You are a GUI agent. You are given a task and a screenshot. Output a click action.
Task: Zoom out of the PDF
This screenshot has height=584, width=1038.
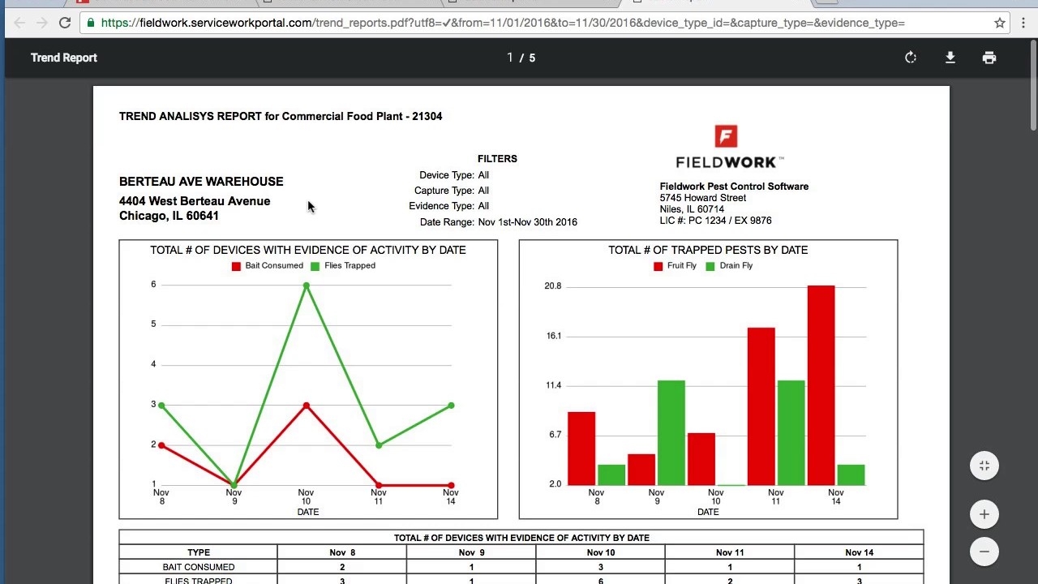point(984,552)
